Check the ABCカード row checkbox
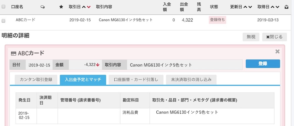The width and height of the screenshot is (294, 126). point(3,21)
